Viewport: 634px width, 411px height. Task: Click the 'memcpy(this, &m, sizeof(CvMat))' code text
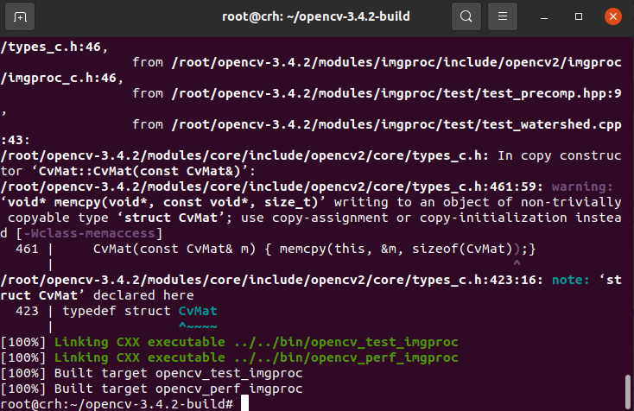click(x=400, y=249)
